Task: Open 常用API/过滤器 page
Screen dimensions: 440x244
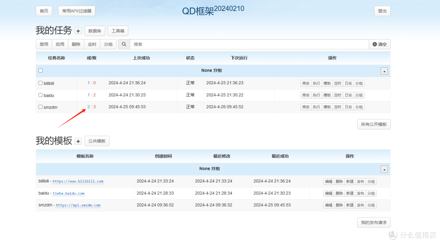Action: [77, 11]
